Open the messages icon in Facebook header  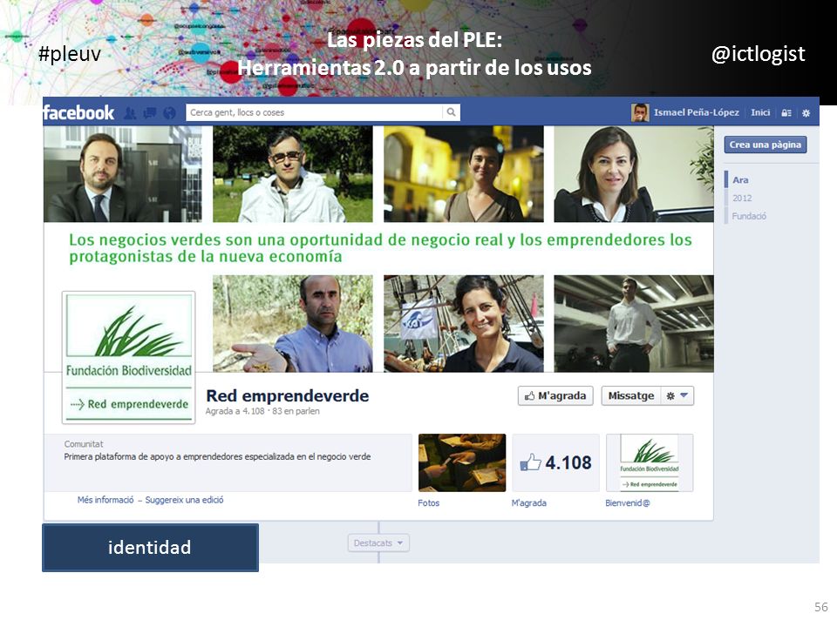coord(150,112)
